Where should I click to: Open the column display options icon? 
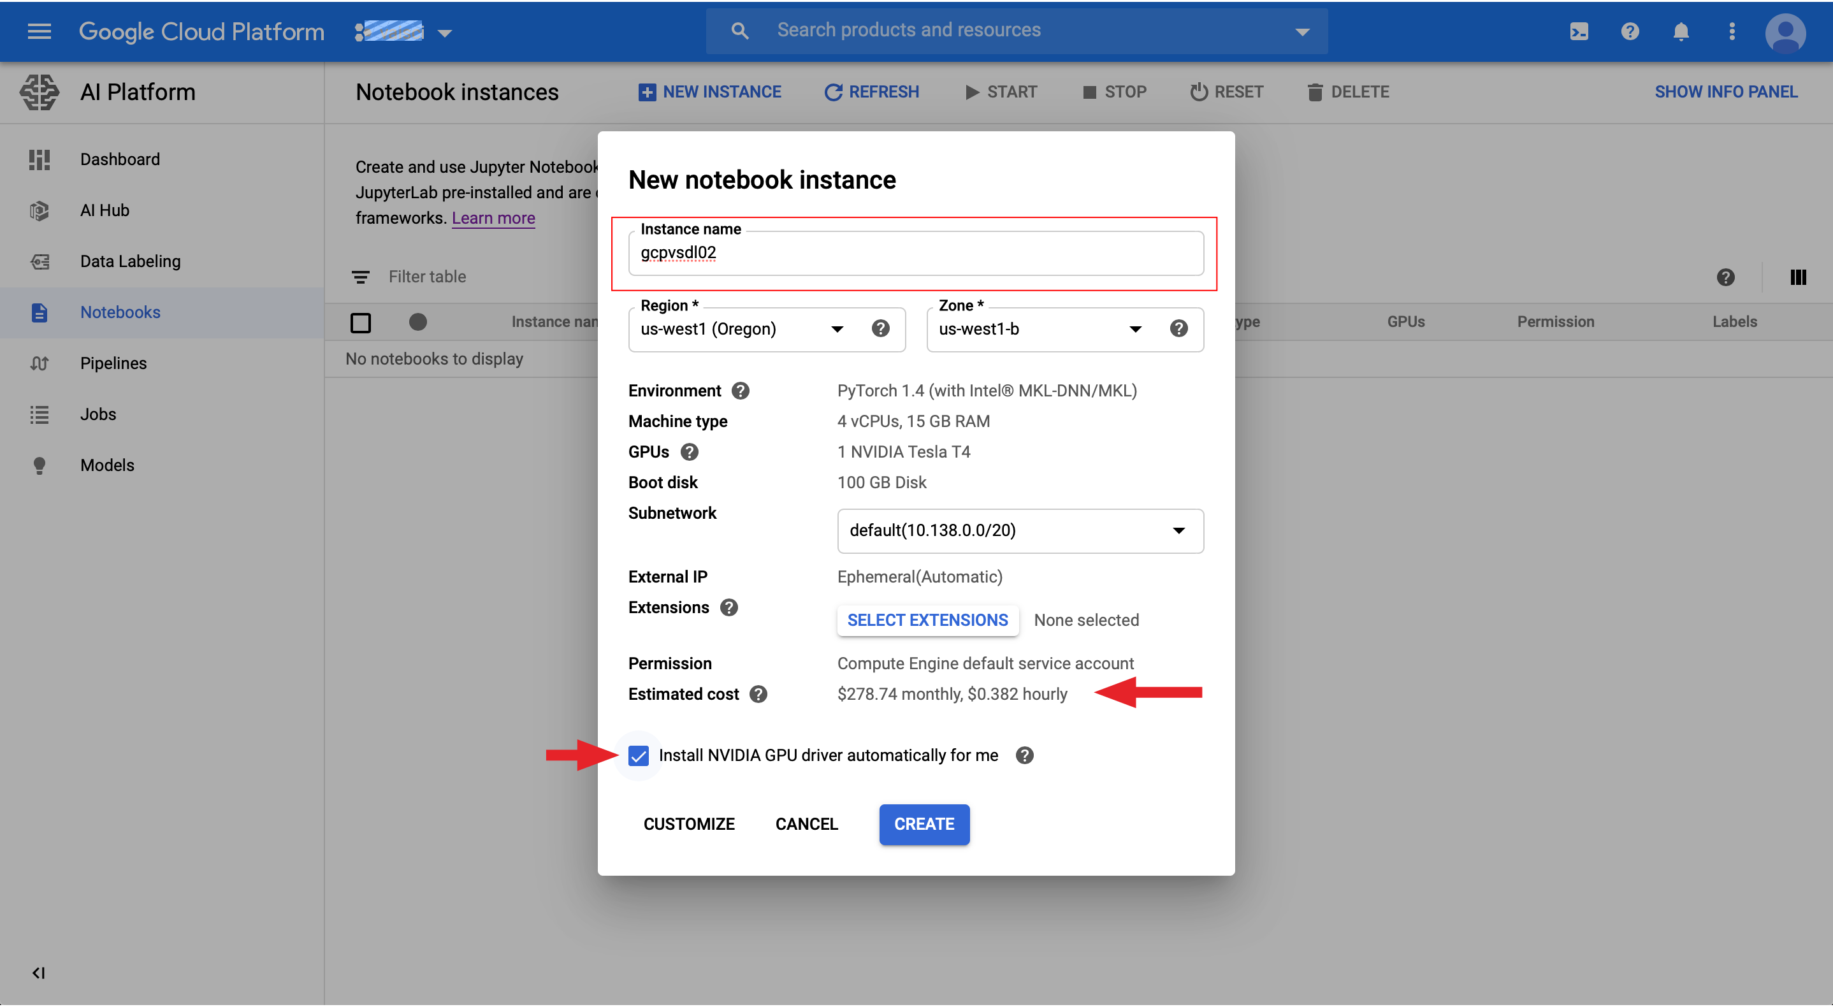pyautogui.click(x=1798, y=277)
